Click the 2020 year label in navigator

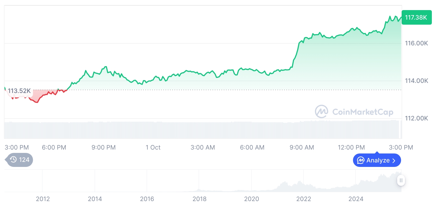[251, 199]
